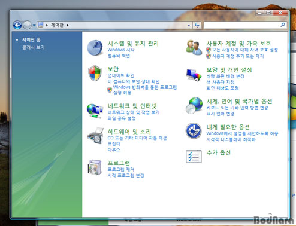Switch to 클래식 보기 in the sidebar

33,47
